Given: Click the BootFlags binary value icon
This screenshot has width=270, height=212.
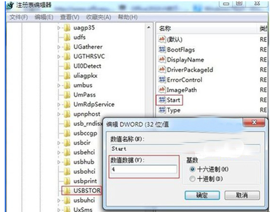Looking at the screenshot, I should (x=162, y=50).
